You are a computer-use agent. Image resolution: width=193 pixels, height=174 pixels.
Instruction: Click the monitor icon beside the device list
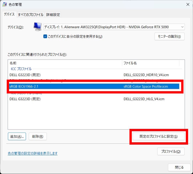37,26
